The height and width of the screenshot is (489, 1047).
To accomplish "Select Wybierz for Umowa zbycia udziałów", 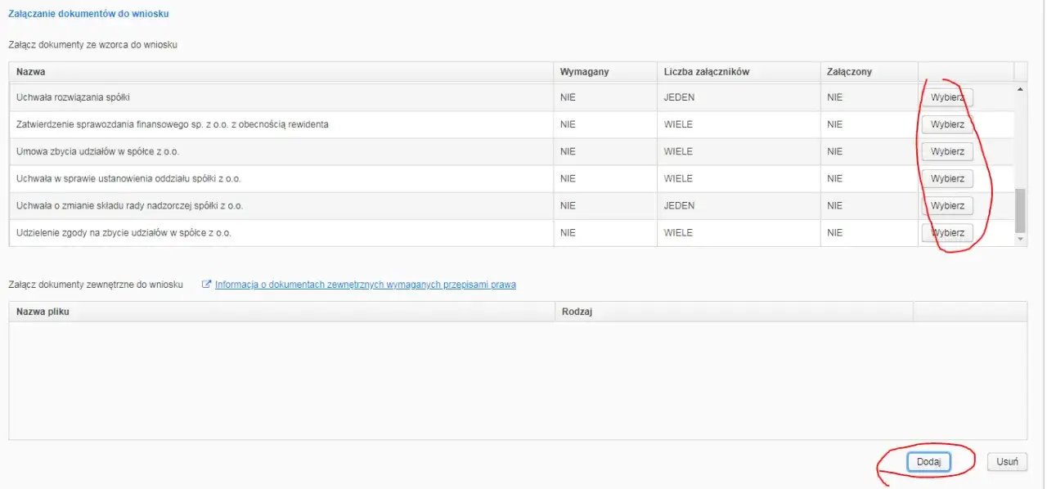I will click(x=947, y=152).
